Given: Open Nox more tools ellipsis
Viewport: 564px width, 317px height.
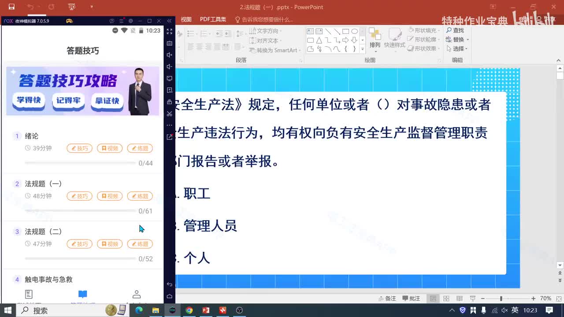Looking at the screenshot, I should (x=170, y=125).
